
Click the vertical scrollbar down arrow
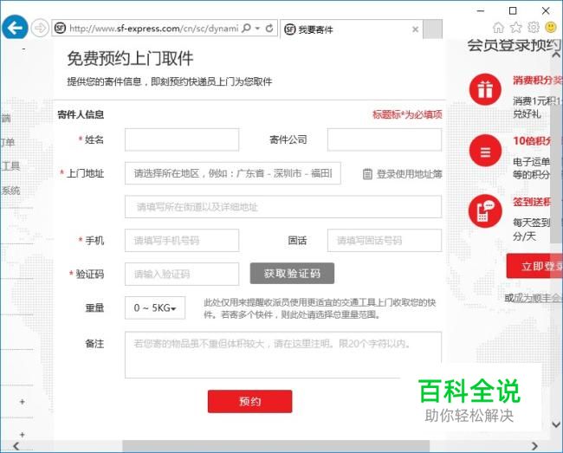point(556,424)
